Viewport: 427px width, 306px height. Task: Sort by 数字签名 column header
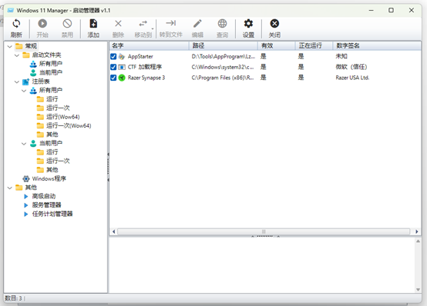(377, 45)
